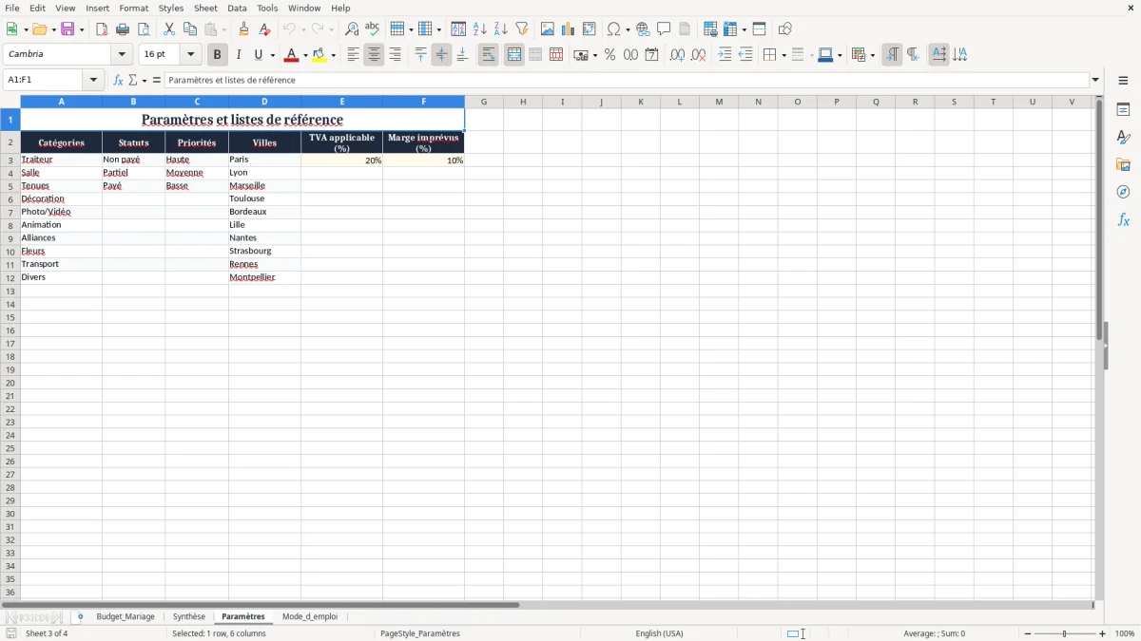Expand Background Color dropdown arrow
The height and width of the screenshot is (641, 1141).
click(x=333, y=55)
